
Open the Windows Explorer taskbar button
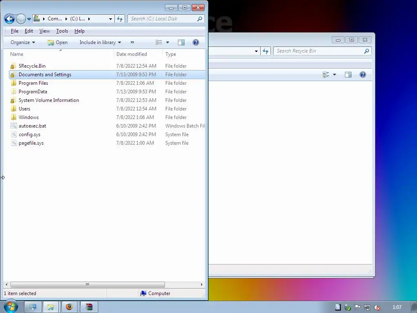[50, 307]
